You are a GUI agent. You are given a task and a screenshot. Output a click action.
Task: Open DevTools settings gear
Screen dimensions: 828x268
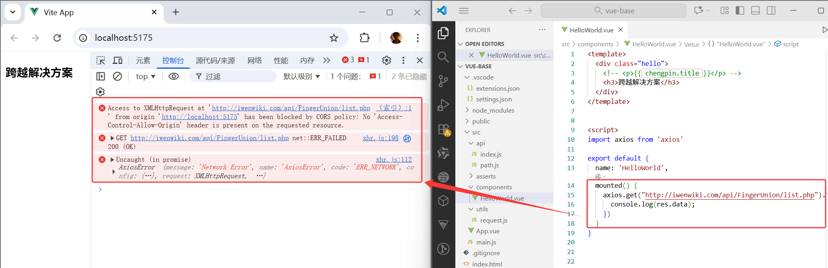click(387, 60)
